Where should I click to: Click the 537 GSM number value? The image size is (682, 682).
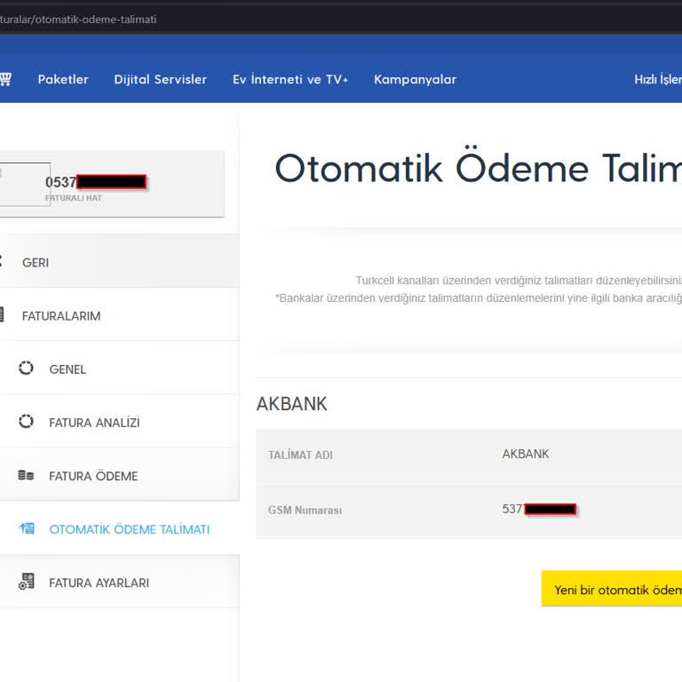point(539,509)
